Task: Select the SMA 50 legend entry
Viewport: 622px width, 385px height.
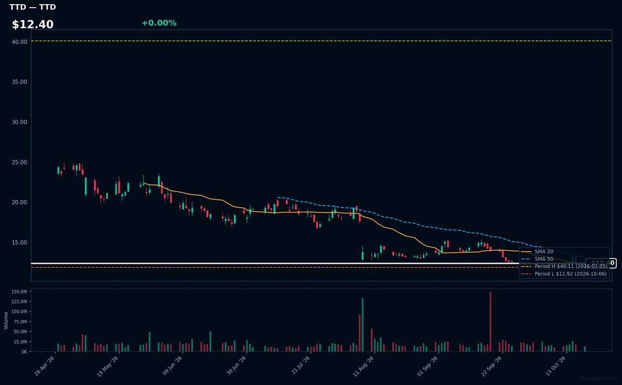Action: pyautogui.click(x=544, y=259)
